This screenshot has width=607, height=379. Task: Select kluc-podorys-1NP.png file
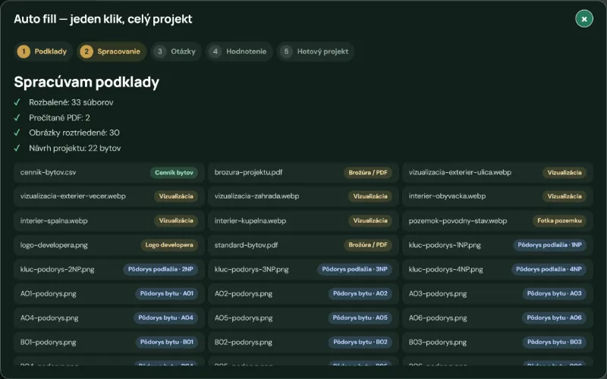498,245
